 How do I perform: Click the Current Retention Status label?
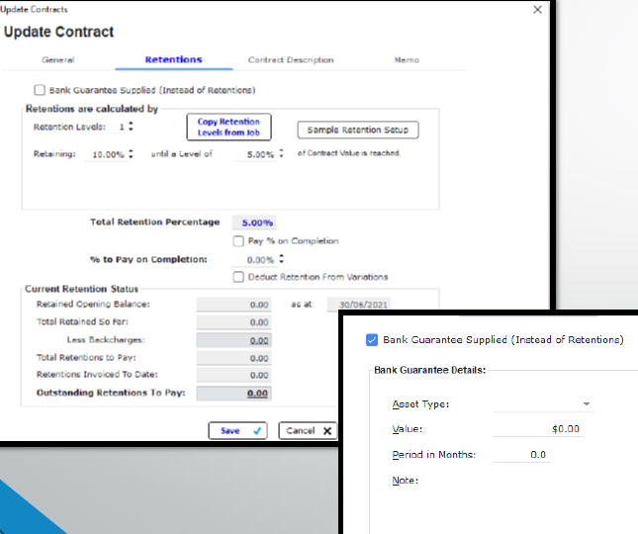click(x=81, y=289)
